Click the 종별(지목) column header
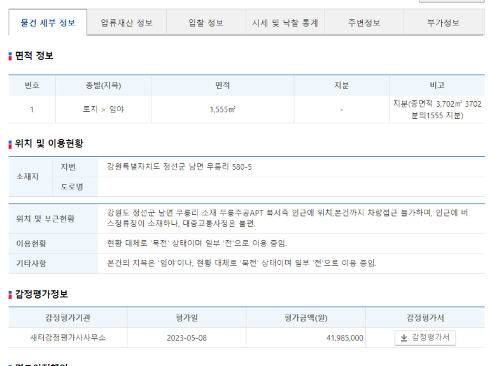The width and height of the screenshot is (492, 366). point(103,85)
